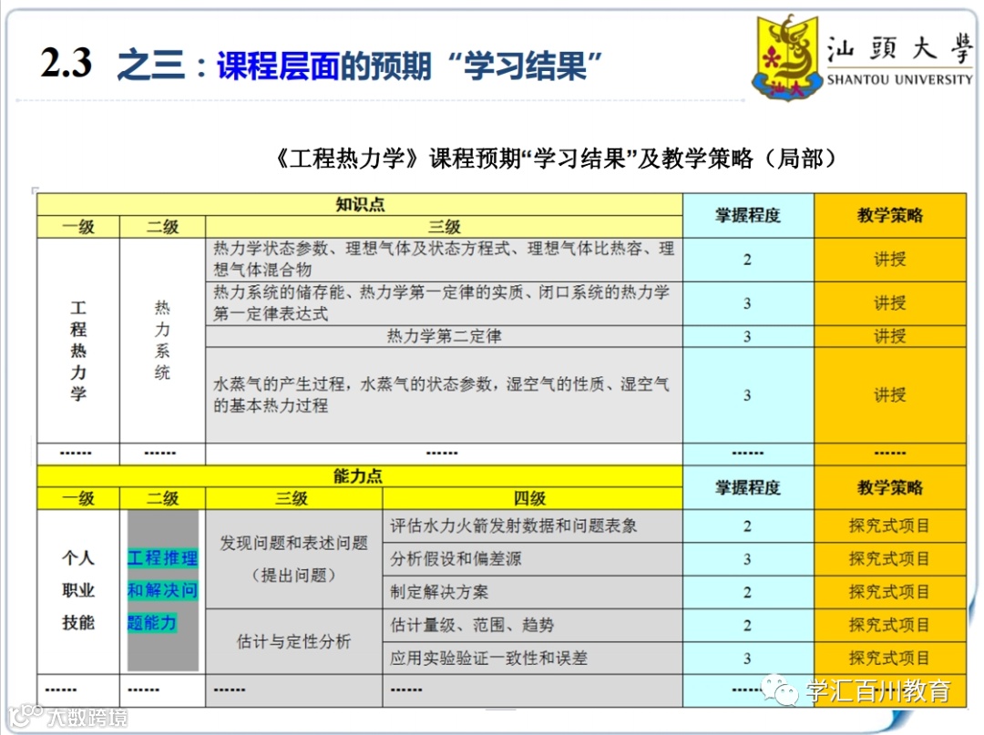The height and width of the screenshot is (735, 984).
Task: Click the '三级' header under 知识点
Action: pos(445,227)
